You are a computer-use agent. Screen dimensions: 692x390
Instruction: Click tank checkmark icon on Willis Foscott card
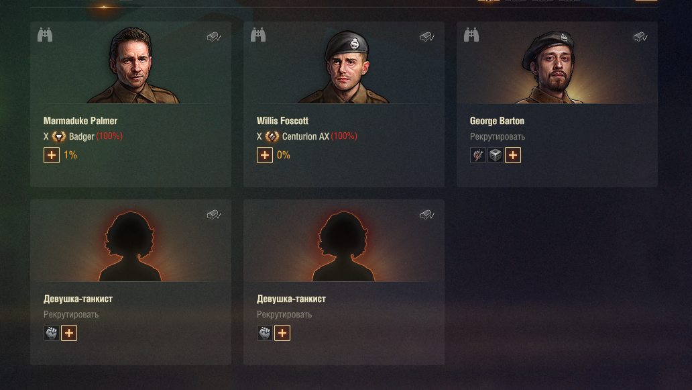[427, 37]
